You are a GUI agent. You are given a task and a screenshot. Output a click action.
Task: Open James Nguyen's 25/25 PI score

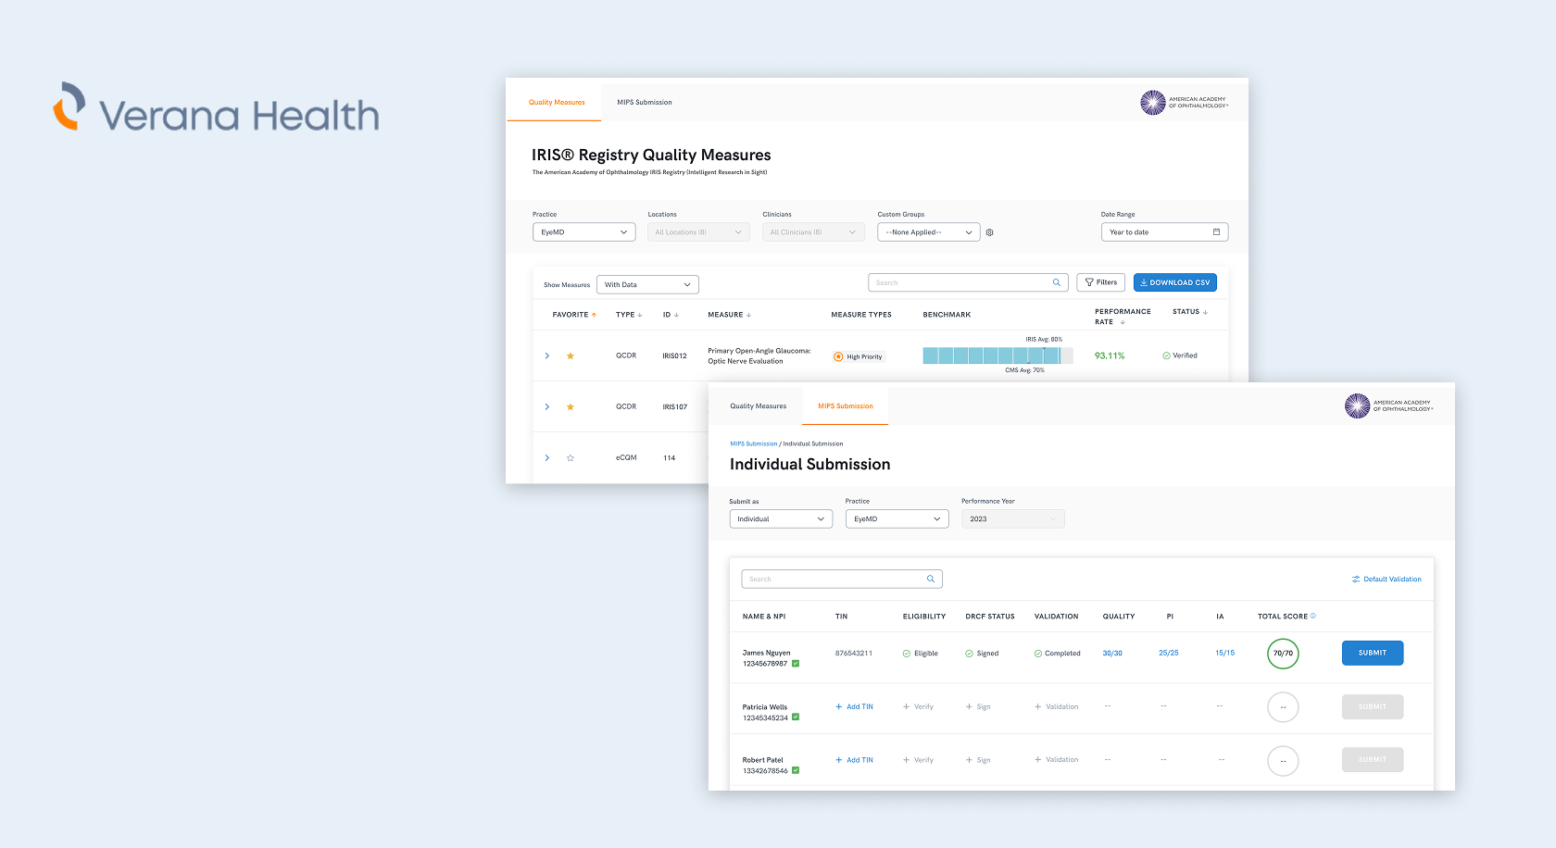(x=1169, y=654)
